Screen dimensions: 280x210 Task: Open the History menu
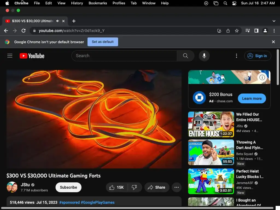pos(77,3)
